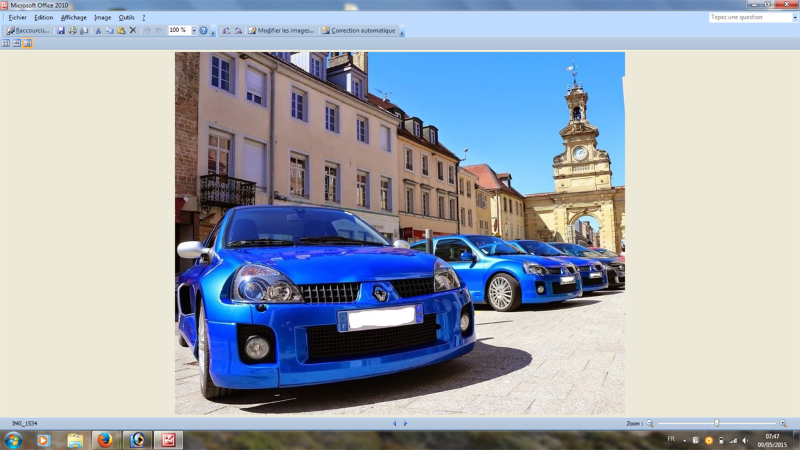Click the 'Modifier les images...' button

pos(281,31)
